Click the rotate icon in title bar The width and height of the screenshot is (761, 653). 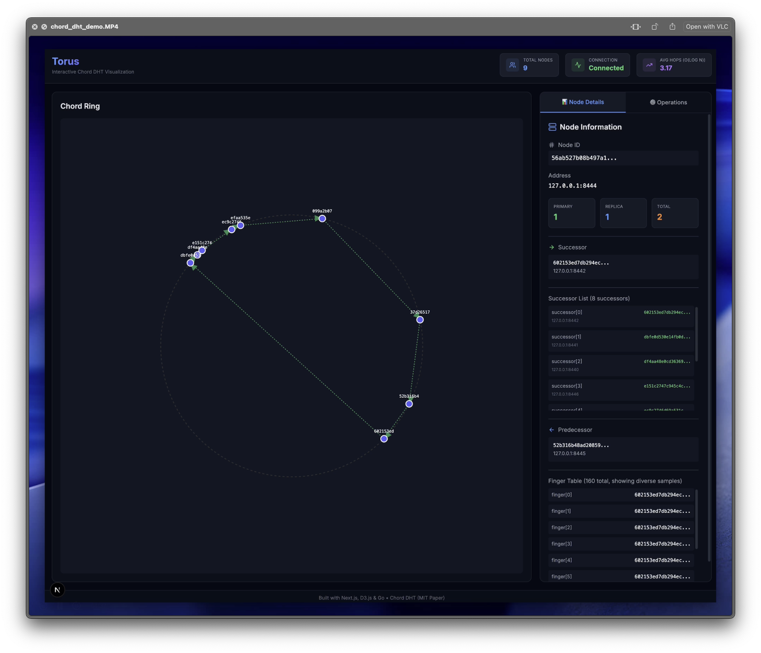click(x=654, y=27)
